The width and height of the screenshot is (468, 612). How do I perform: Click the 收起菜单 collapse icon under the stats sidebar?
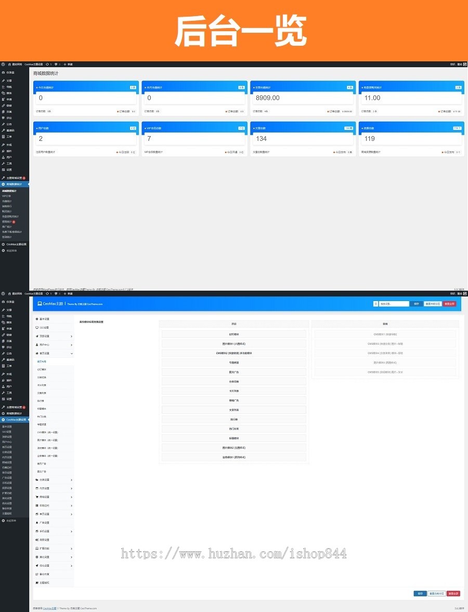(x=3, y=251)
